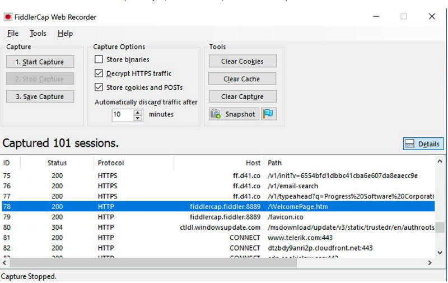448x283 pixels.
Task: Click the FiddlerCap app icon in title bar
Action: click(8, 17)
